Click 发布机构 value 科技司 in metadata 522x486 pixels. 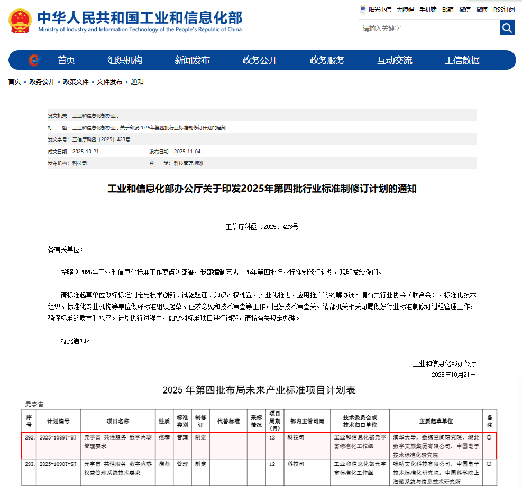[79, 163]
